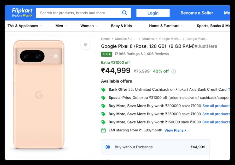Open the Men category menu
The width and height of the screenshot is (235, 165).
pos(61,26)
